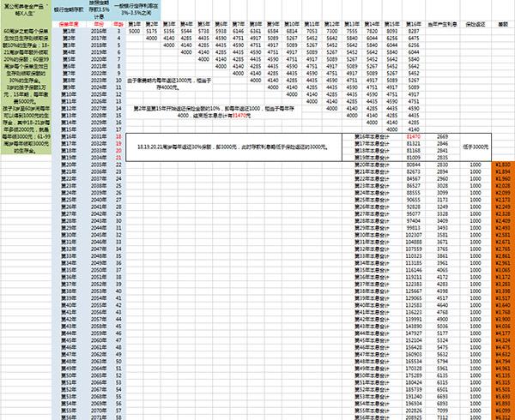Select the 一般银行定存利率 header cell

coord(134,10)
